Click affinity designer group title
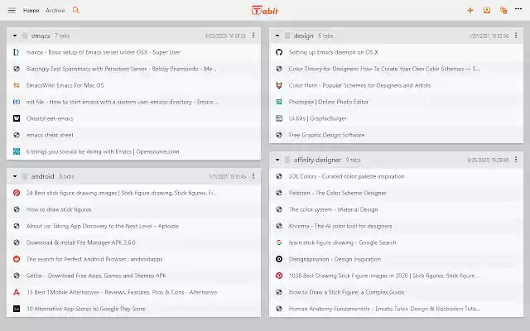The image size is (530, 331). [317, 160]
